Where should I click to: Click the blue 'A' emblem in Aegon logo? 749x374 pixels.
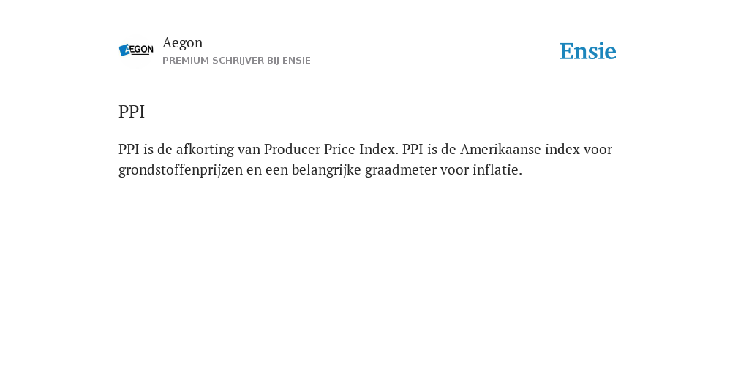click(x=124, y=50)
